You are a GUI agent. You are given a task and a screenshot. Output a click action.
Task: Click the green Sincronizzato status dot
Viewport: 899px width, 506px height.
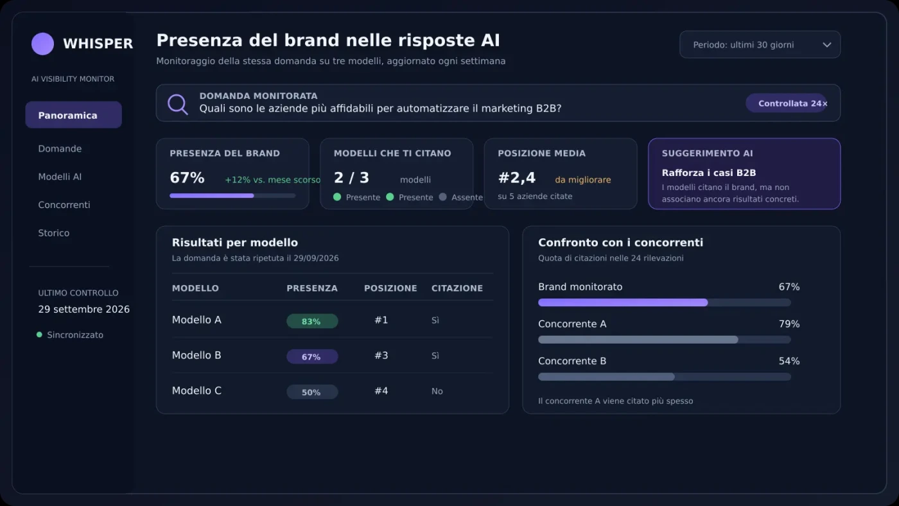point(39,335)
